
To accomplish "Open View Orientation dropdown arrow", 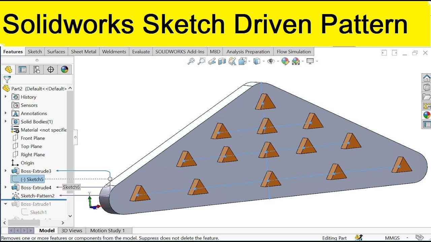I will (x=249, y=61).
